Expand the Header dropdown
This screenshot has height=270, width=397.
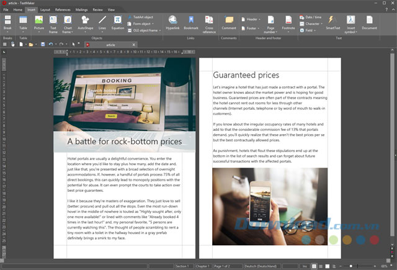coord(251,19)
